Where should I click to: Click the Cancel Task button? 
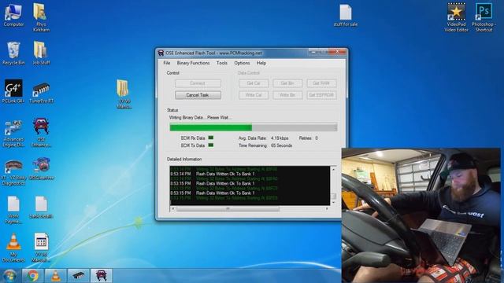pyautogui.click(x=198, y=95)
